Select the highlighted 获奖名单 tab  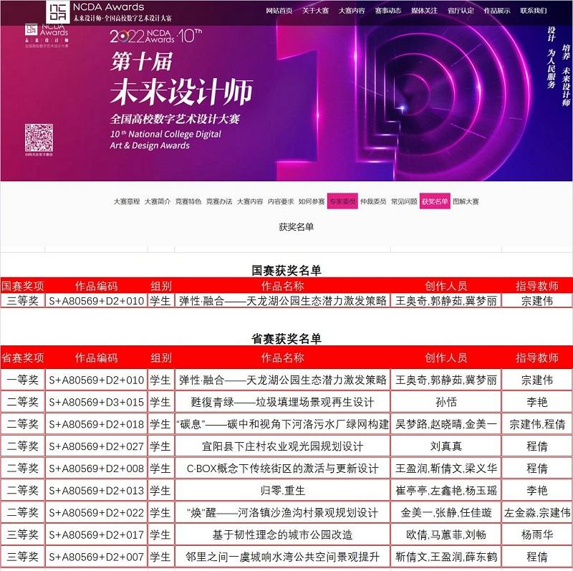click(x=435, y=202)
